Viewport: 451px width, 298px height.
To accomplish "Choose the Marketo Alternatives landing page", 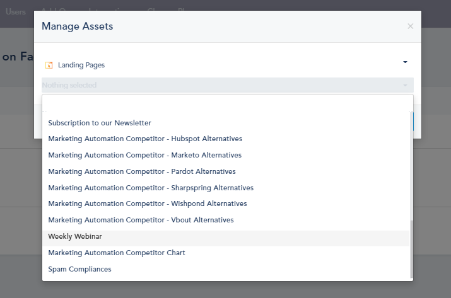I will pos(226,155).
